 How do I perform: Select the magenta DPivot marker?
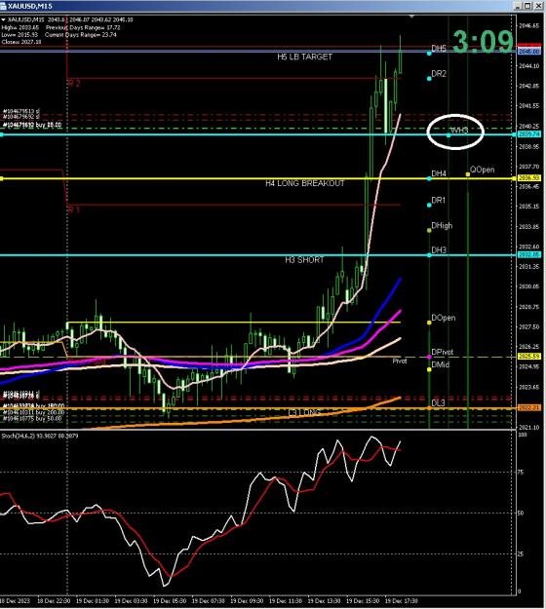pos(429,357)
